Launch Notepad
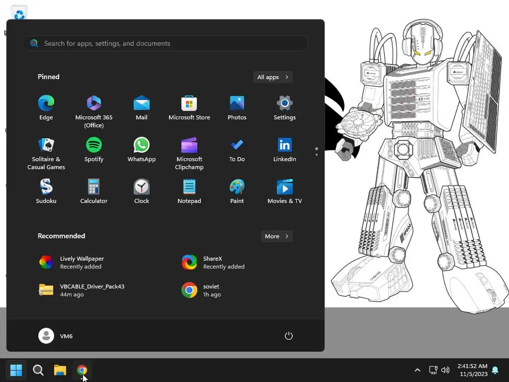The image size is (509, 382). [x=189, y=191]
